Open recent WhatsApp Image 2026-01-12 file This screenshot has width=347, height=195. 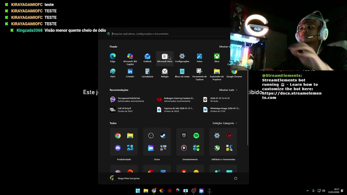(222, 110)
